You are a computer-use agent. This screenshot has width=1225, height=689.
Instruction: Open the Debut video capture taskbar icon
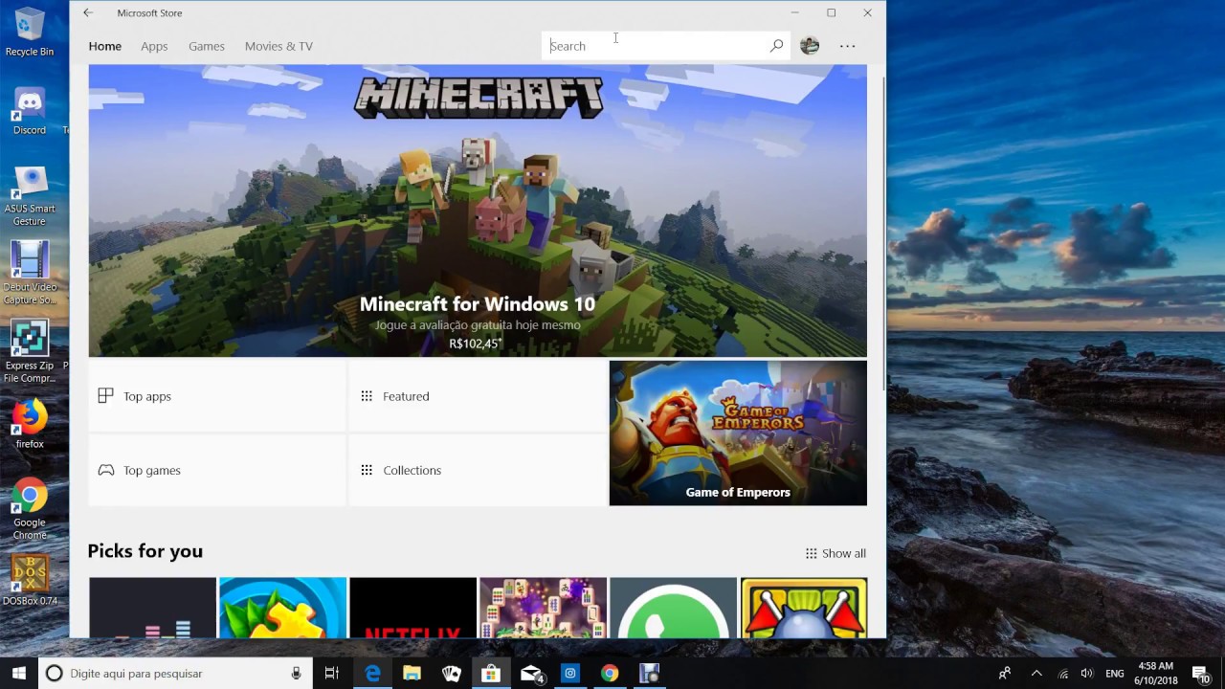(649, 674)
